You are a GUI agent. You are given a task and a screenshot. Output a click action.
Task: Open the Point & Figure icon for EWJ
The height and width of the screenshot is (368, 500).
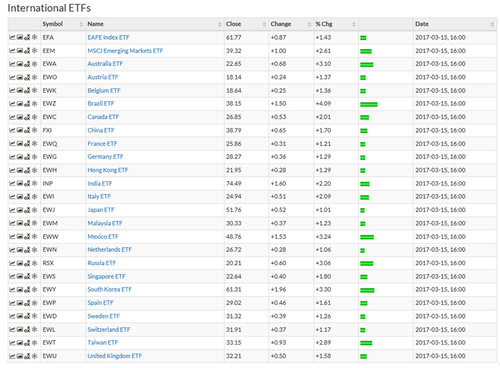point(27,210)
